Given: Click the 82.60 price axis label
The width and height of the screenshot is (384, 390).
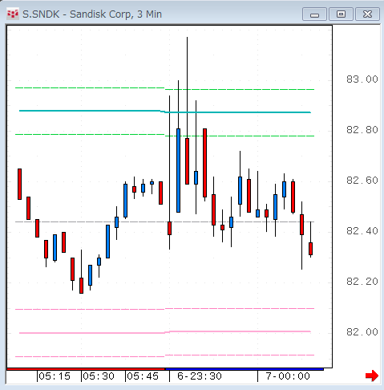Looking at the screenshot, I should click(x=362, y=181).
